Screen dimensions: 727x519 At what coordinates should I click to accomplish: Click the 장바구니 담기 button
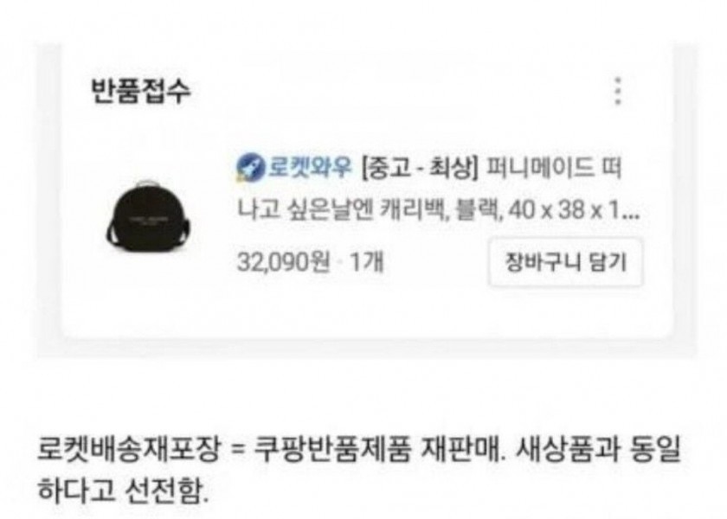click(x=566, y=262)
